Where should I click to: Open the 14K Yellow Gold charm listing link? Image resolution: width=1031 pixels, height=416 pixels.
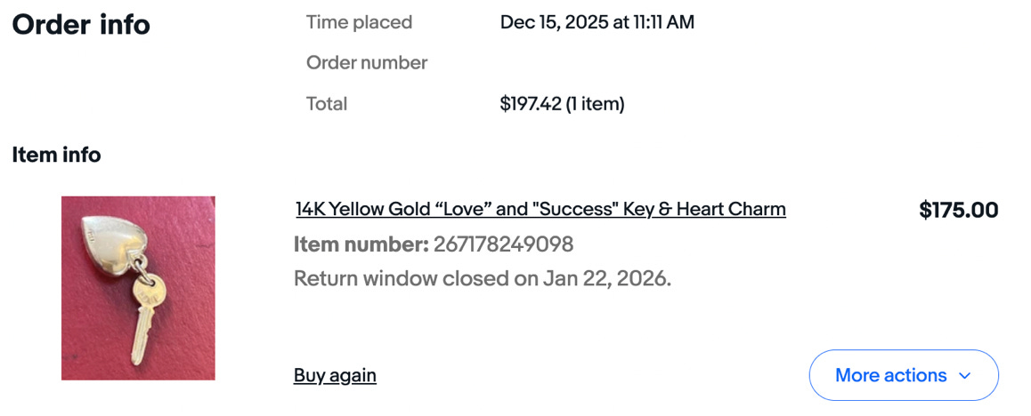coord(540,210)
